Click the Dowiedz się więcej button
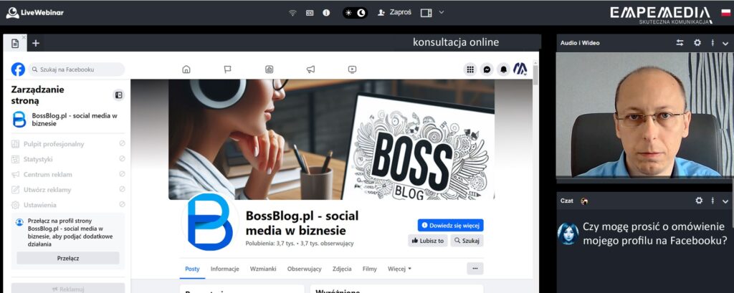This screenshot has height=293, width=734. point(450,225)
